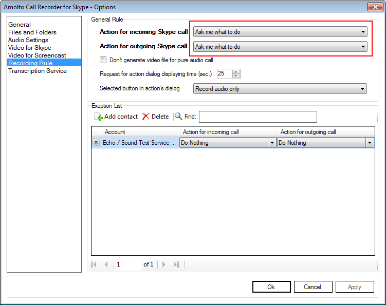Increase dialog displaying time spinner up

[x=236, y=71]
